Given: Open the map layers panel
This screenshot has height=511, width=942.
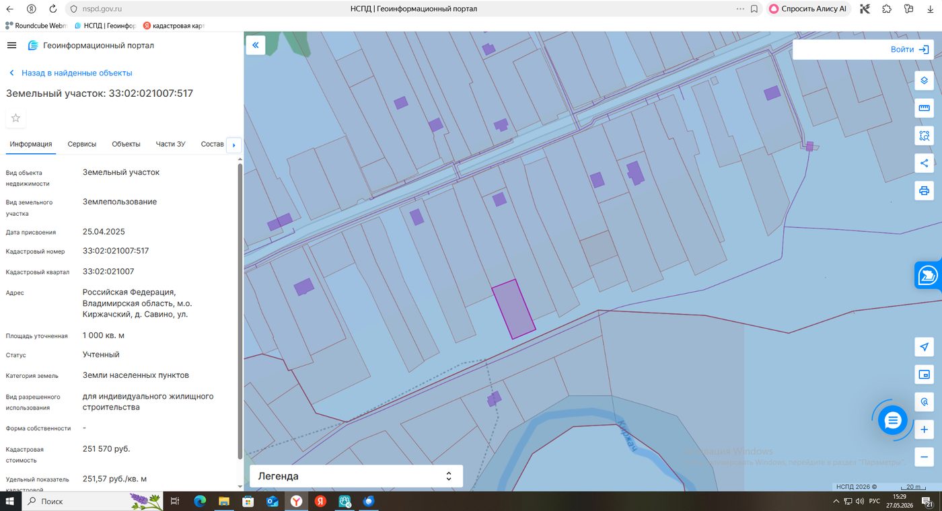Looking at the screenshot, I should tap(924, 80).
